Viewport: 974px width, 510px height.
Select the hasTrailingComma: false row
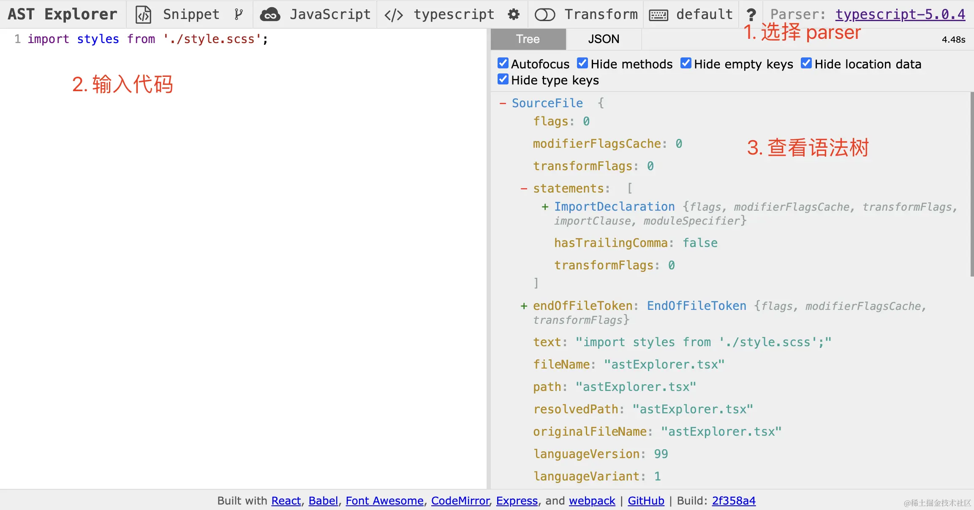636,243
